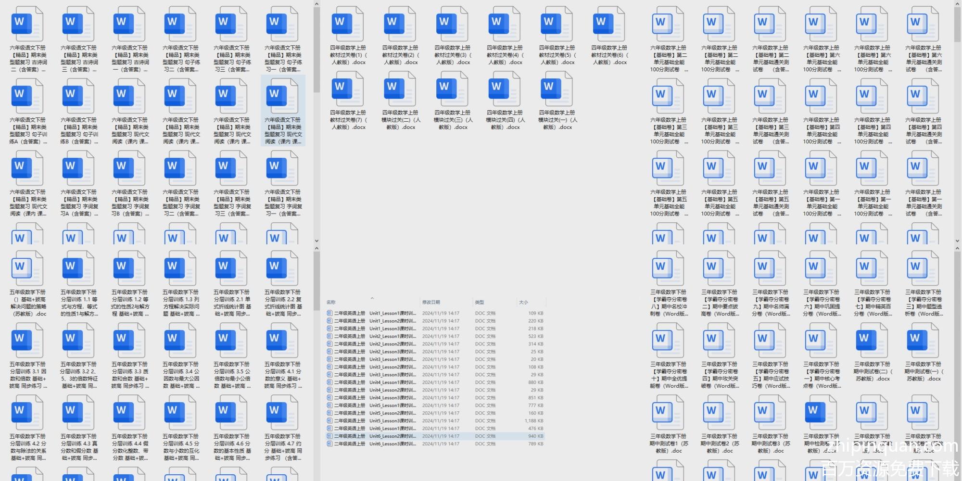Click the sort chevron above the name column
962x481 pixels.
[x=372, y=298]
